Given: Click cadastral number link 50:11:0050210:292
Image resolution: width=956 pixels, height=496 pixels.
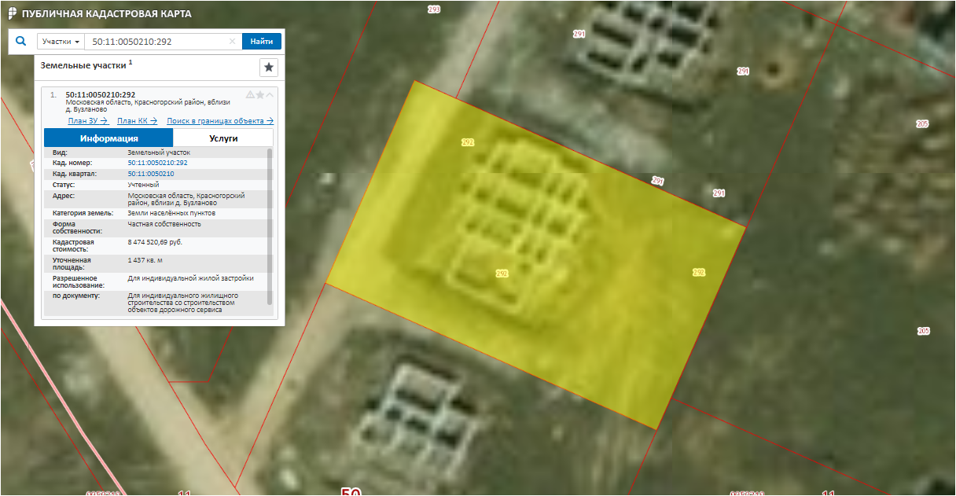Looking at the screenshot, I should click(x=157, y=163).
